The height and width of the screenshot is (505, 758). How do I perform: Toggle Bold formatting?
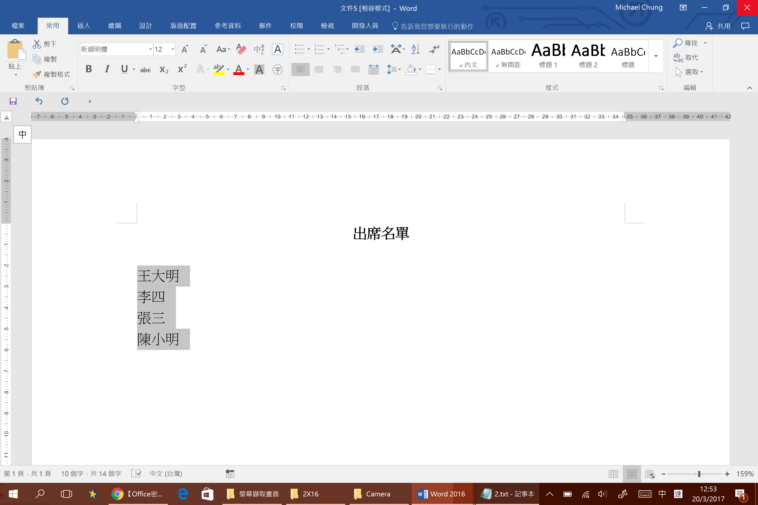(x=89, y=69)
